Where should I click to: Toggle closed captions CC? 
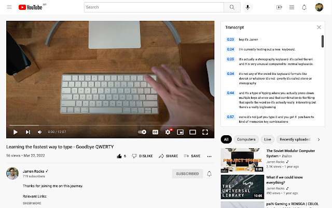(x=155, y=132)
